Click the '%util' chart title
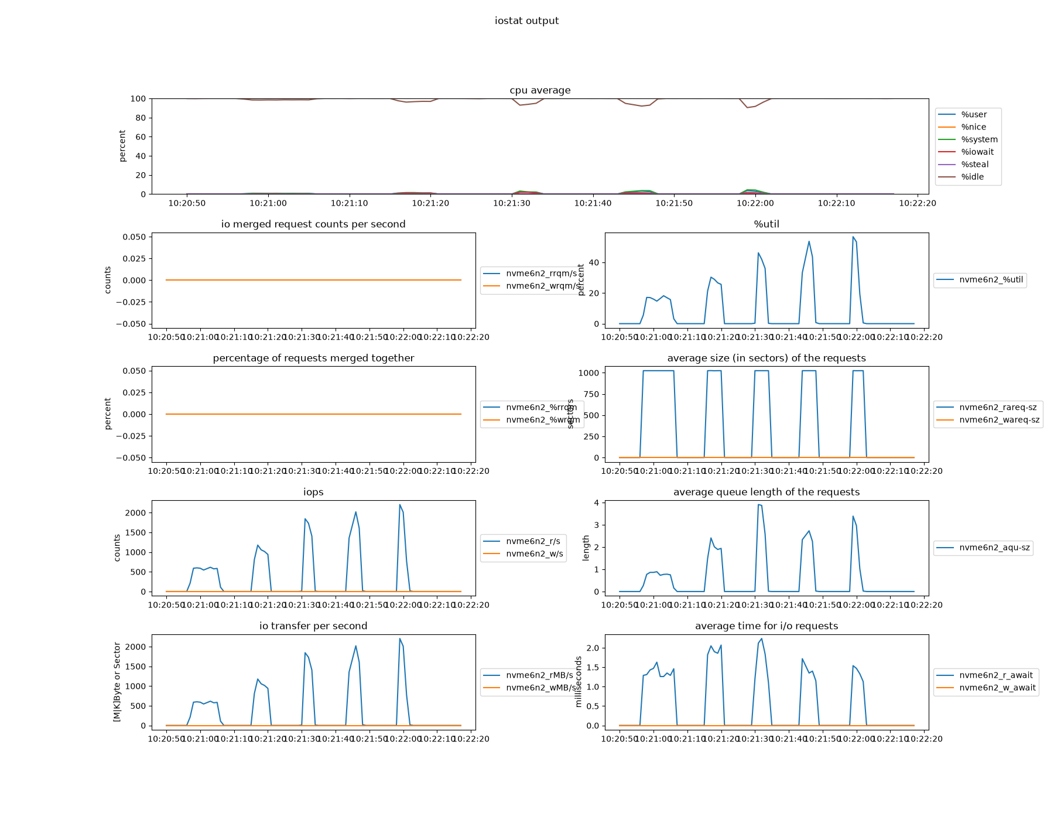1054x820 pixels. tap(766, 224)
